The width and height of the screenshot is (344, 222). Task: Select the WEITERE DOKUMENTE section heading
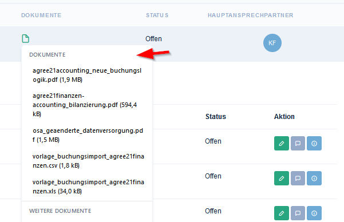tap(60, 211)
